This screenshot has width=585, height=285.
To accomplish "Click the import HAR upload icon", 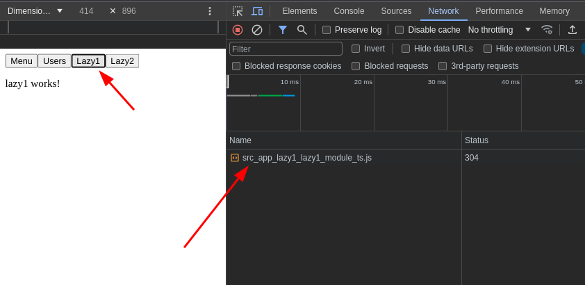I will point(572,30).
